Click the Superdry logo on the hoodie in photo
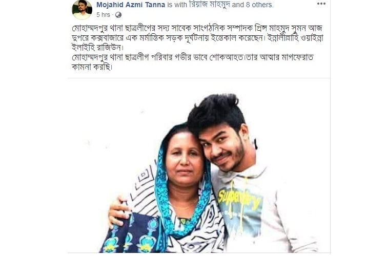387x256 pixels. 239,199
